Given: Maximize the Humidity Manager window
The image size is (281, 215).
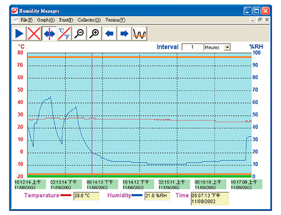Looking at the screenshot, I should pos(257,11).
